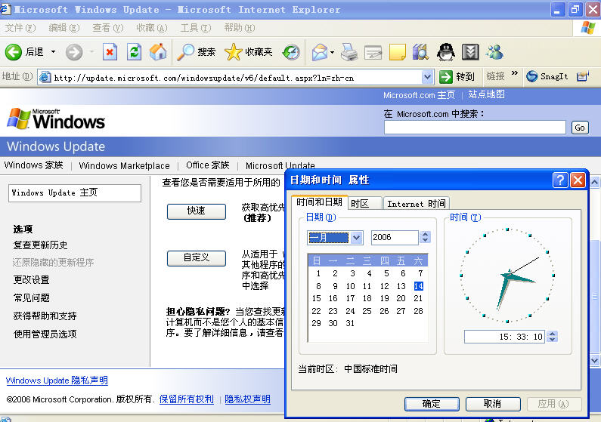Open the 文件(F) menu
601x422 pixels.
[20, 28]
